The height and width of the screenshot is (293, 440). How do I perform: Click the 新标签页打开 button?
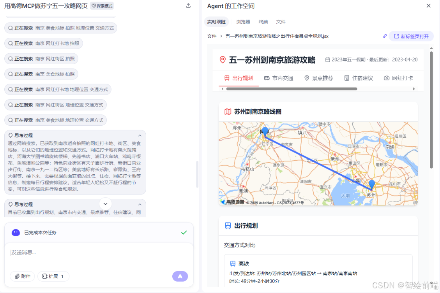412,37
